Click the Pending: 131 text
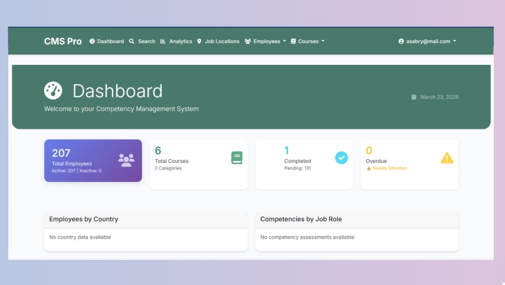This screenshot has width=505, height=285. pos(298,168)
